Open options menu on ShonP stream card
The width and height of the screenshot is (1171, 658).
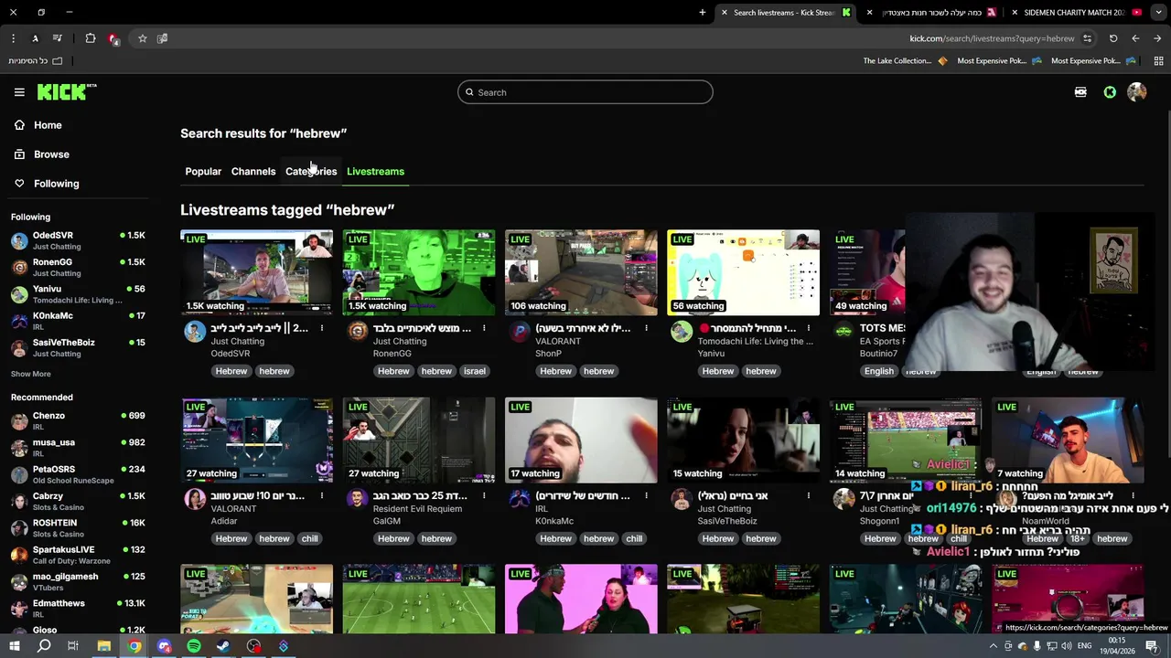coord(646,328)
